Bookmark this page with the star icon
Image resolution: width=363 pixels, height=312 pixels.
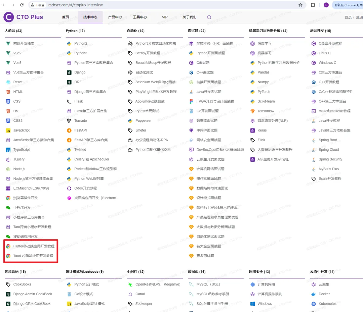tap(300, 5)
